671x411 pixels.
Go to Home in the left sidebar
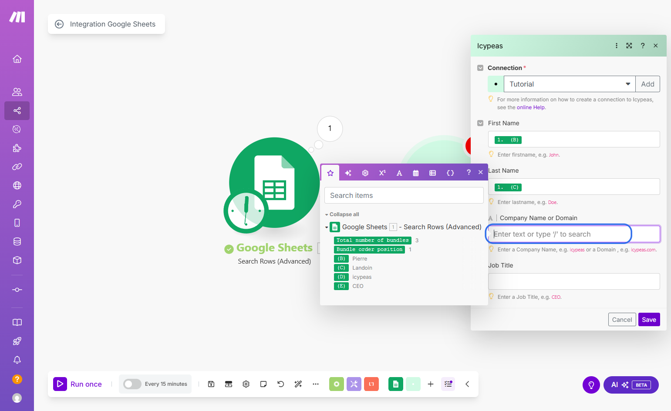(17, 59)
